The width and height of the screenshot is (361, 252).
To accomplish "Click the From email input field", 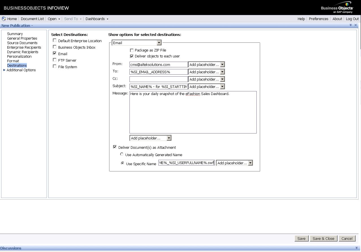I will click(159, 64).
